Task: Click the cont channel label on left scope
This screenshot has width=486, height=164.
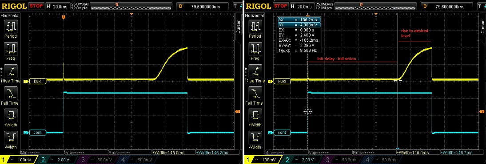Action: click(37, 133)
